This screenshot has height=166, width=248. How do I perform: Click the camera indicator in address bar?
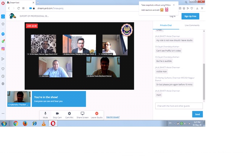pos(30,8)
